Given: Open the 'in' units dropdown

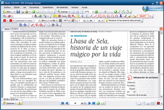Looking at the screenshot, I should [x=88, y=20].
